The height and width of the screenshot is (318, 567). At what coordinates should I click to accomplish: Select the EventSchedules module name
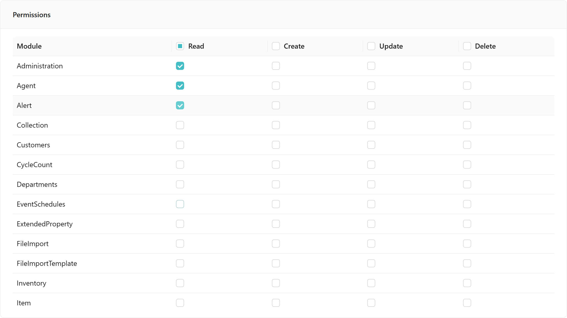click(x=41, y=204)
